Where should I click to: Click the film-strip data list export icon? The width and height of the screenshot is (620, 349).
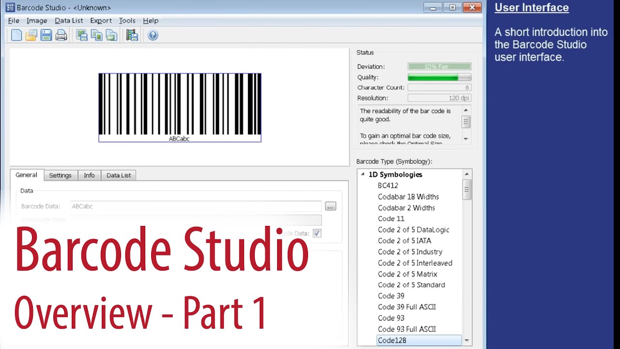tap(132, 35)
